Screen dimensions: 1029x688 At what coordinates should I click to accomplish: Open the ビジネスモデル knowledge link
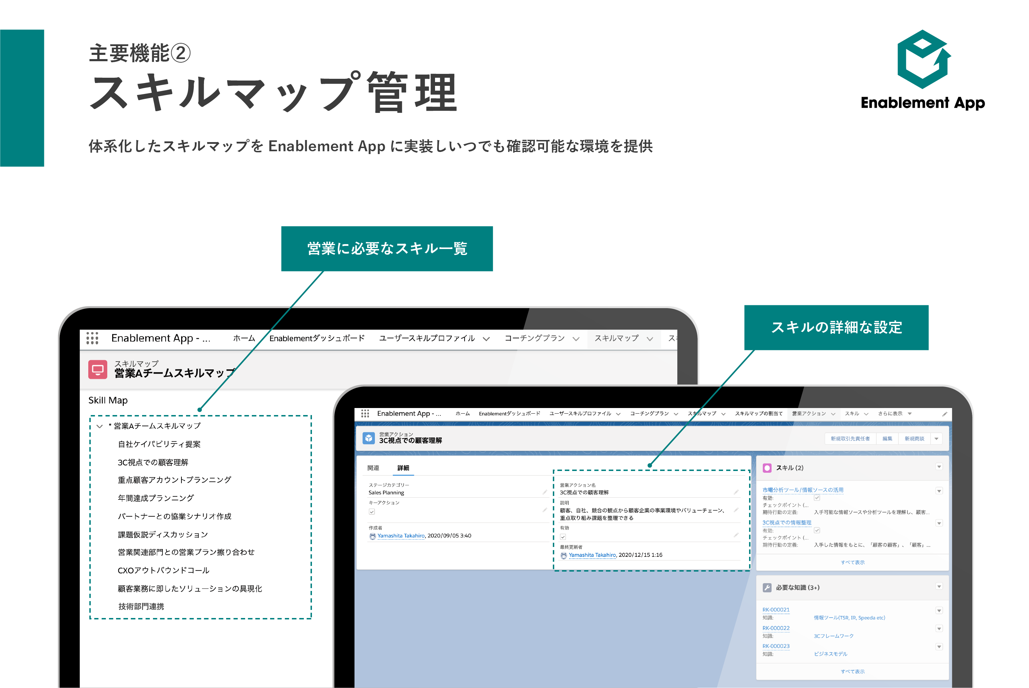point(830,654)
